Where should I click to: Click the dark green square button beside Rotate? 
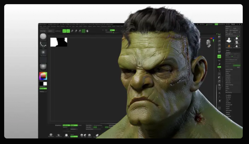click(83, 31)
